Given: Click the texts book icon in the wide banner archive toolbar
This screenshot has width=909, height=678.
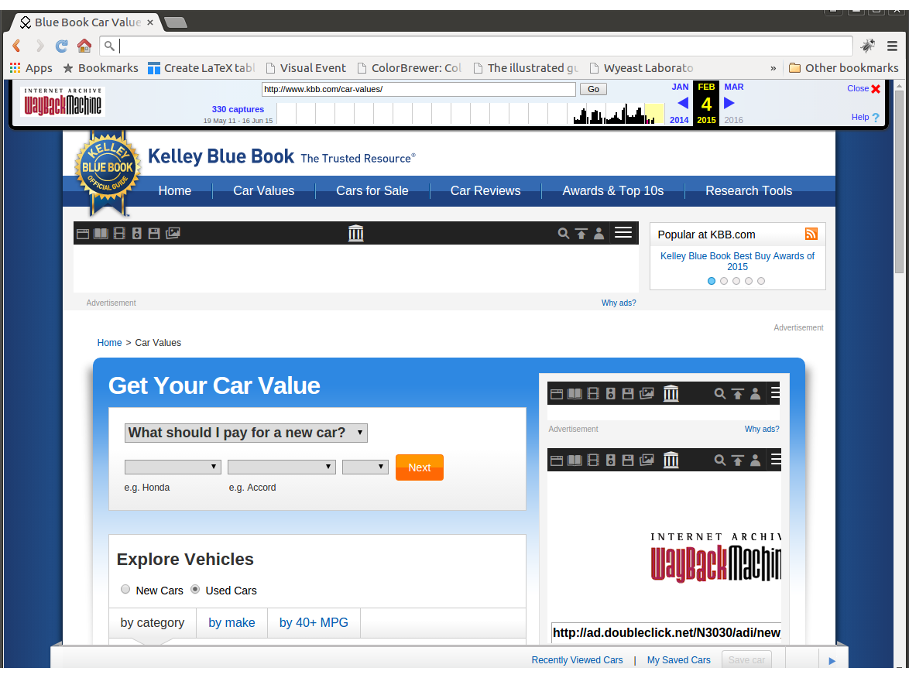Looking at the screenshot, I should [101, 234].
